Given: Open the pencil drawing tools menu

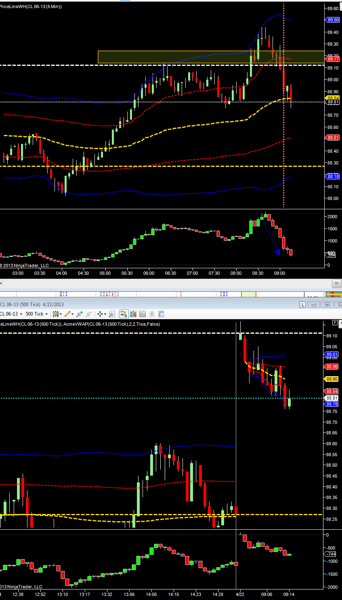Looking at the screenshot, I should [x=69, y=314].
